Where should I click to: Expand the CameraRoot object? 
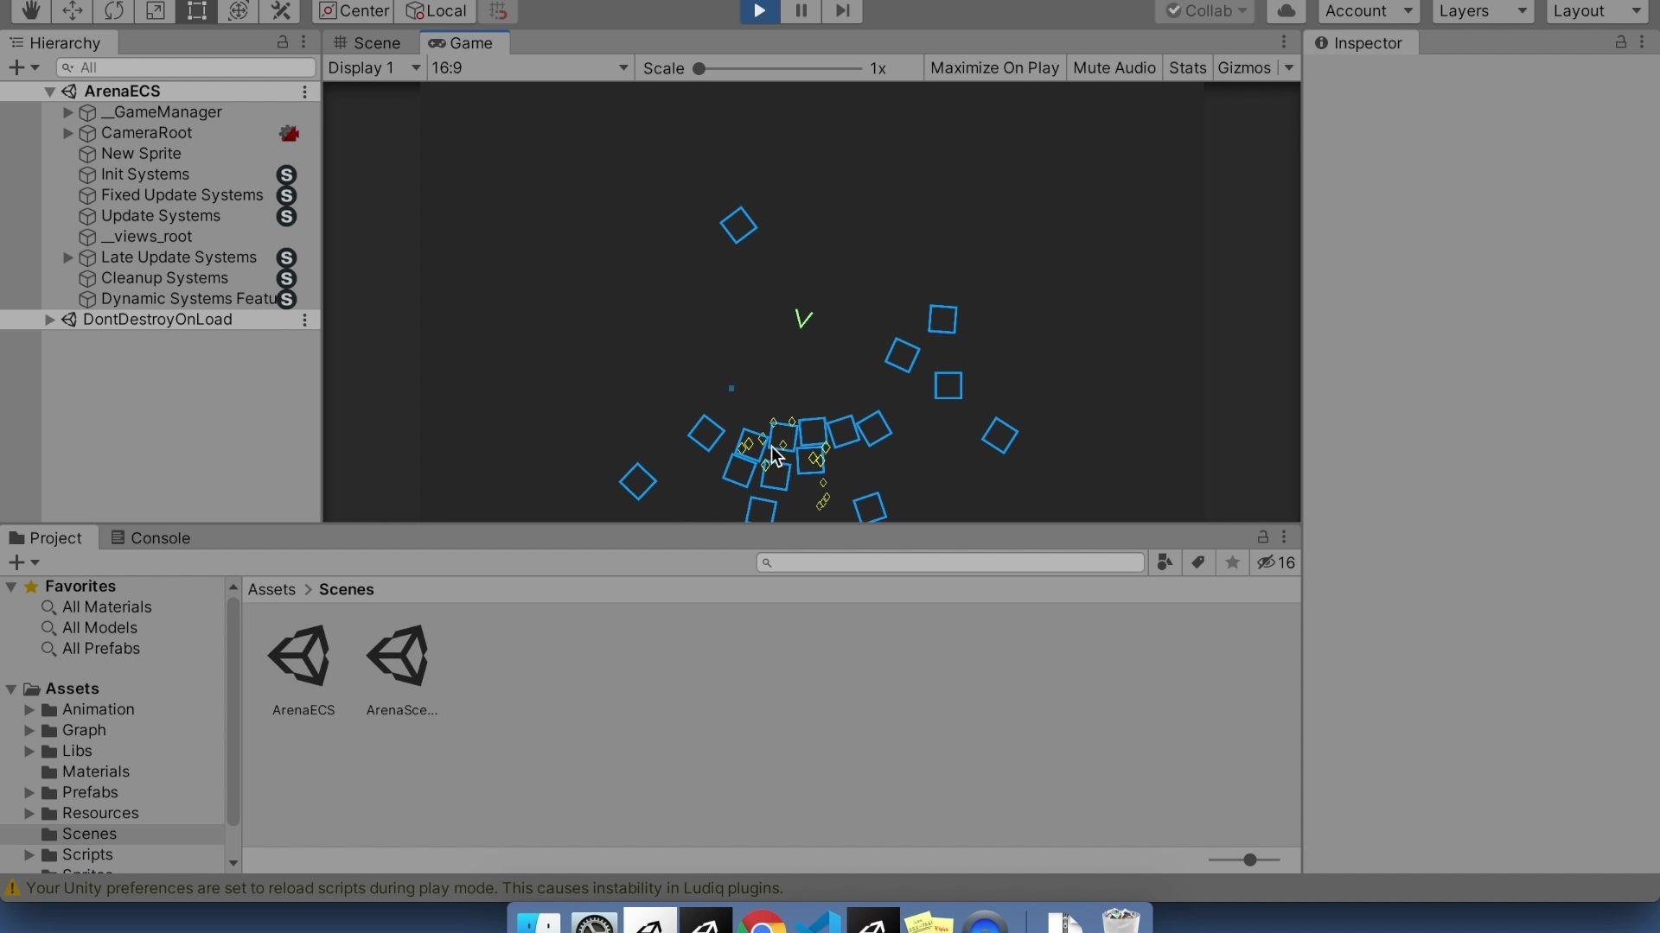[67, 133]
